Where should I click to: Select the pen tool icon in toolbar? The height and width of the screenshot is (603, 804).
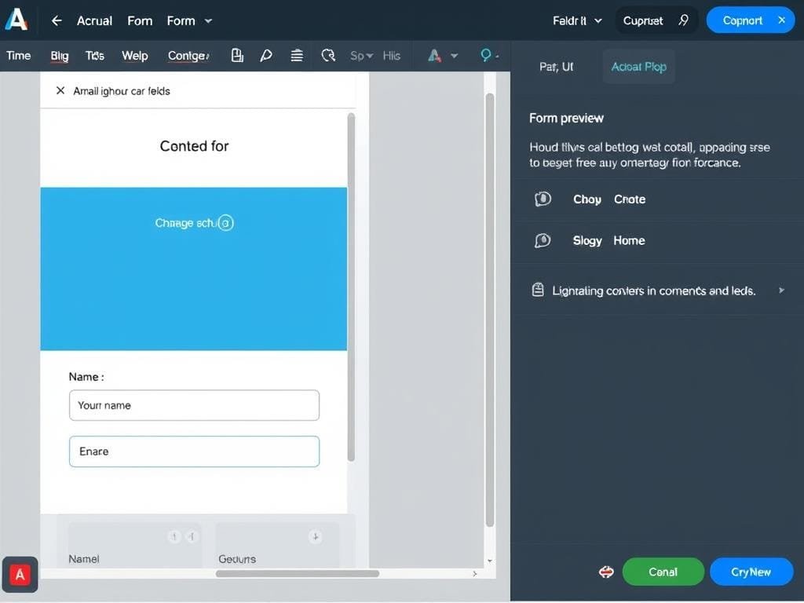click(x=266, y=55)
